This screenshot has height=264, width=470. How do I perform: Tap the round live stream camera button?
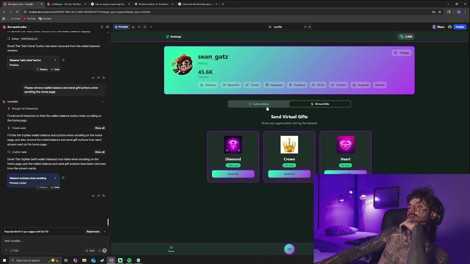[x=289, y=249]
